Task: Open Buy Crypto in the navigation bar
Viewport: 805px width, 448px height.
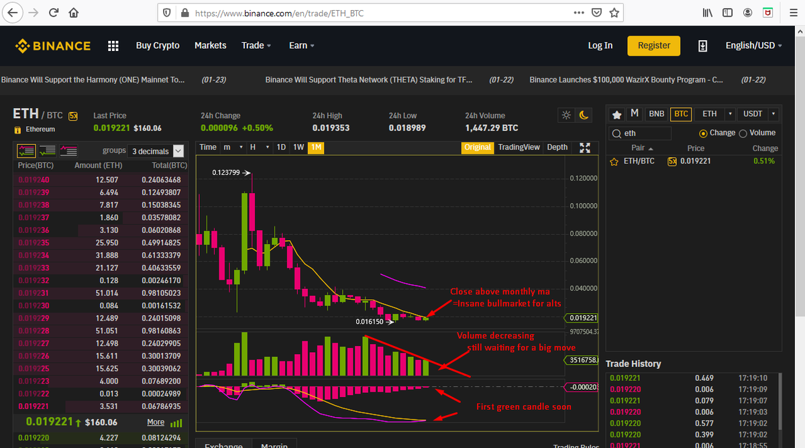Action: (x=158, y=46)
